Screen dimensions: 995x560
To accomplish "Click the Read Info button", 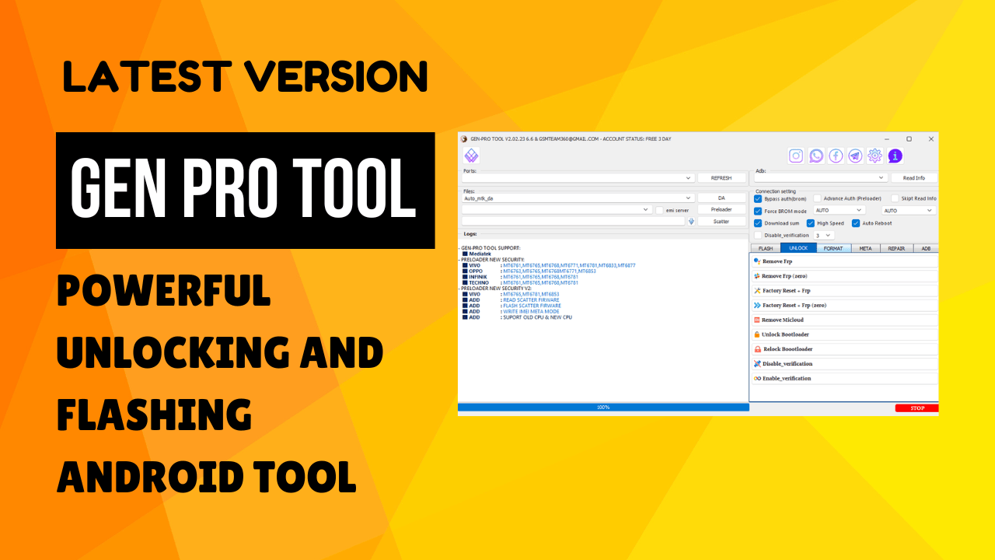I will pyautogui.click(x=914, y=178).
